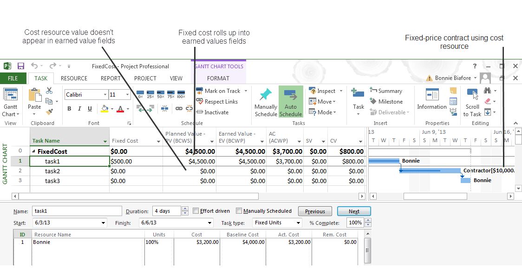Image resolution: width=522 pixels, height=275 pixels.
Task: Increase % Complete with the spinner
Action: tap(368, 220)
